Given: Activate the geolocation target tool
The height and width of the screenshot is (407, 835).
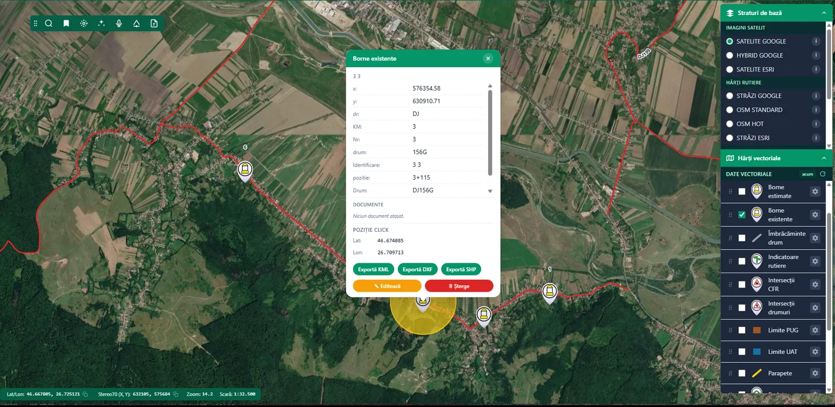Looking at the screenshot, I should point(84,23).
